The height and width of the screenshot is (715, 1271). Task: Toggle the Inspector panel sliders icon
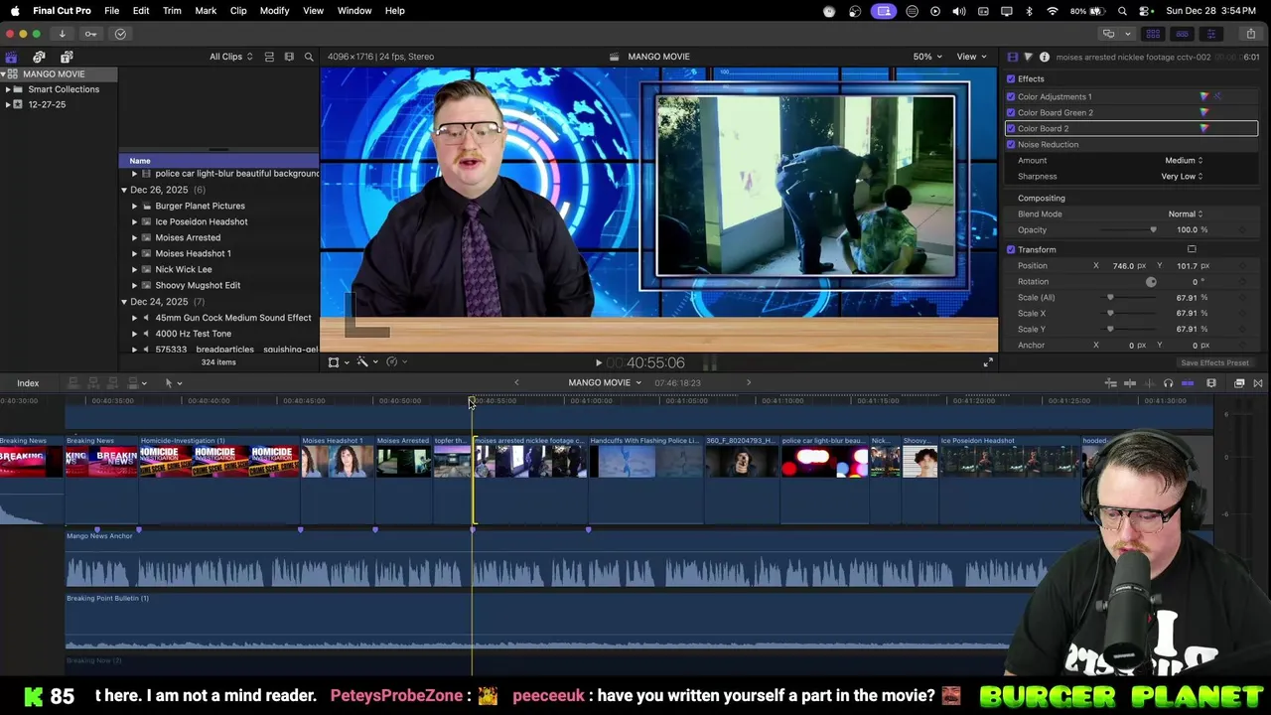(x=1211, y=34)
